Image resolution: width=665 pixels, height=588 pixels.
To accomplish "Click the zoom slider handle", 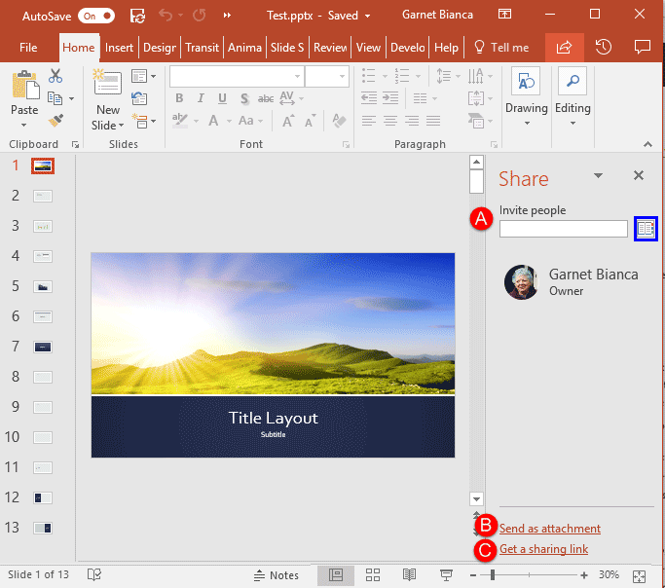I will [493, 575].
